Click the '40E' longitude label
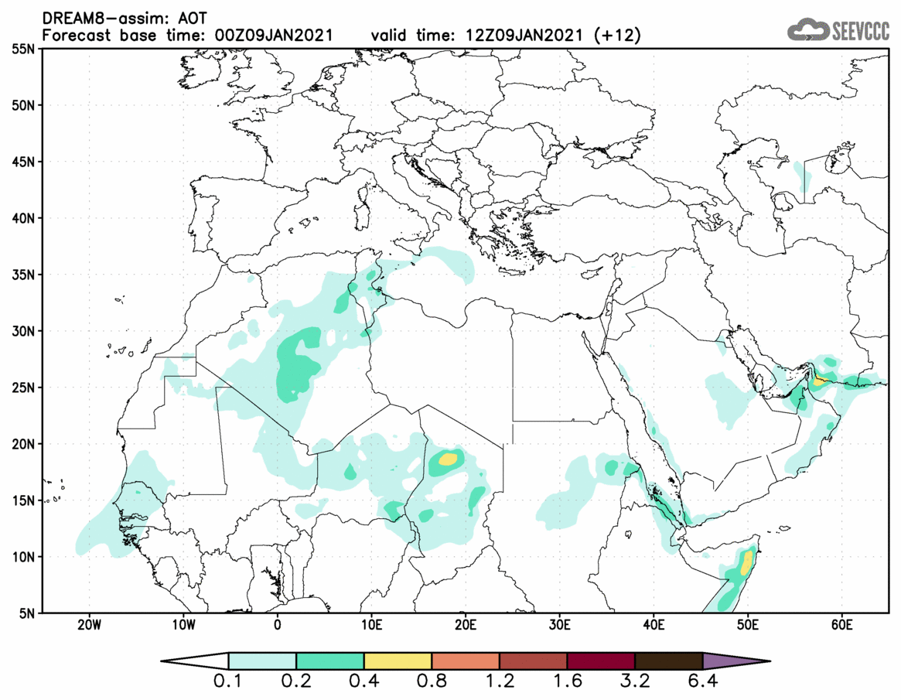Image resolution: width=901 pixels, height=700 pixels. click(654, 625)
